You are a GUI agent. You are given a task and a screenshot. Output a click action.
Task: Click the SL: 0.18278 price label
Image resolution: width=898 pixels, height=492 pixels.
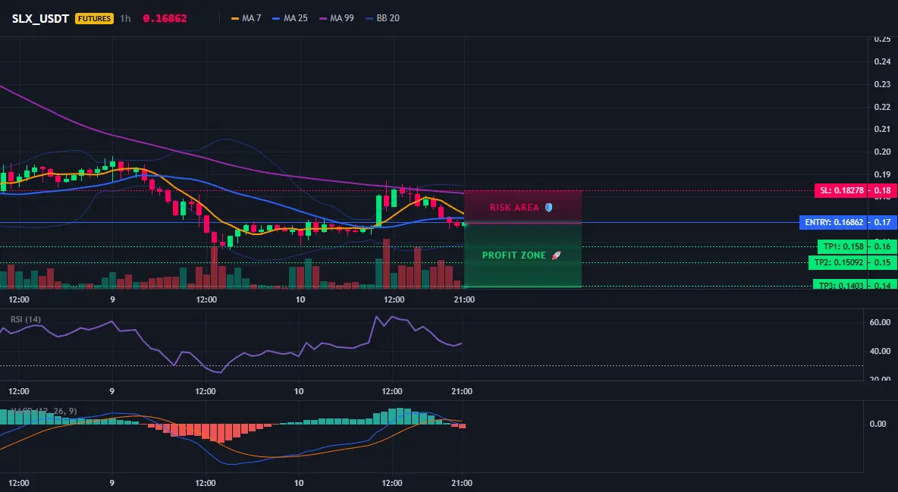point(840,190)
